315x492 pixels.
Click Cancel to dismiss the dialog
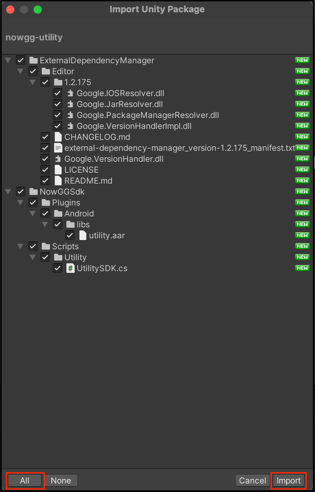coord(252,480)
